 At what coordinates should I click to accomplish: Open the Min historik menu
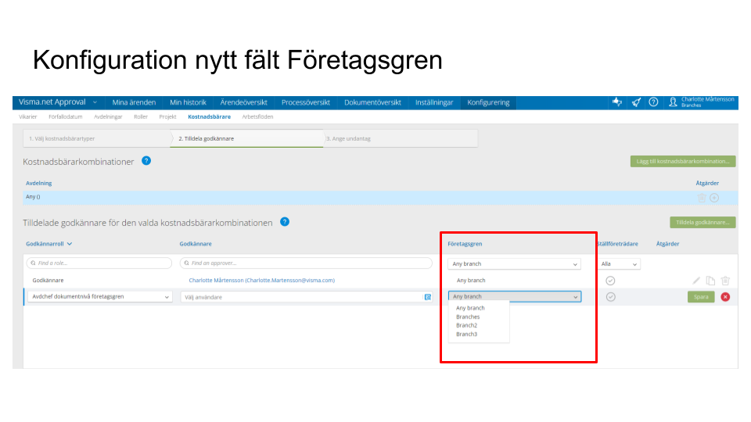188,102
